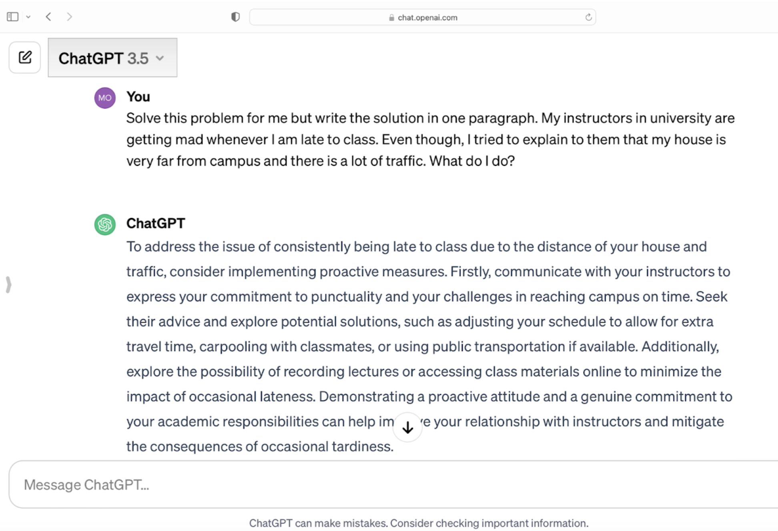Reload the page with the refresh icon
The width and height of the screenshot is (778, 531).
point(588,17)
